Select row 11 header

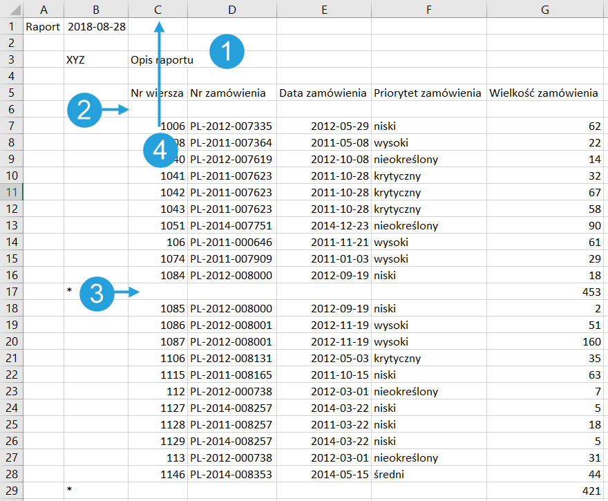click(11, 193)
